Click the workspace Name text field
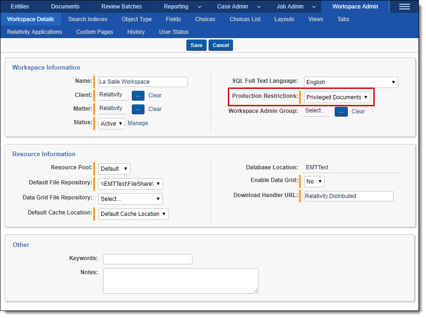This screenshot has width=426, height=318. (x=143, y=82)
